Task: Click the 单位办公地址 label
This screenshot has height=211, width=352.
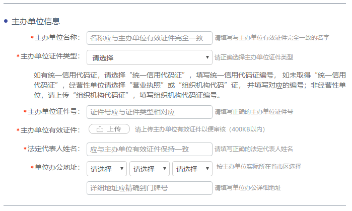Action: pyautogui.click(x=57, y=168)
